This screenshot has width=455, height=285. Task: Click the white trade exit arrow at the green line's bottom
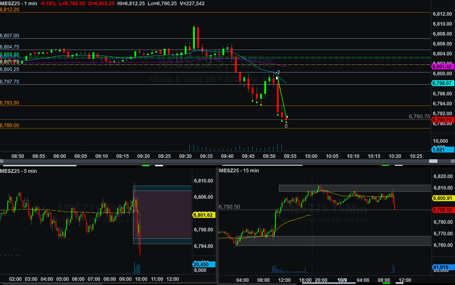coord(287,117)
